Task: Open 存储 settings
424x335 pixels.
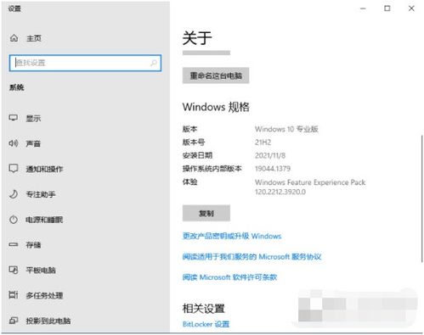Action: click(x=33, y=245)
